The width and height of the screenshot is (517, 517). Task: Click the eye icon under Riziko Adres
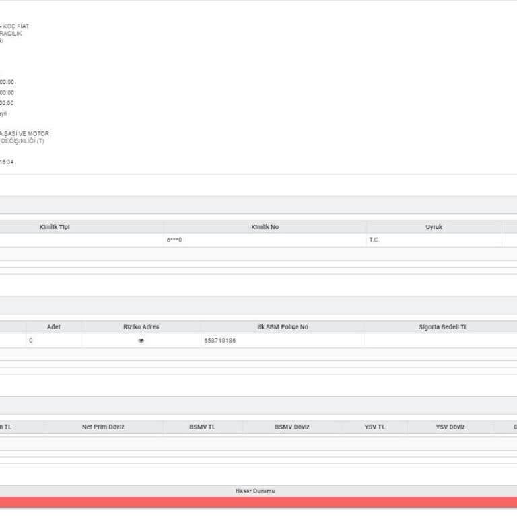coord(141,341)
